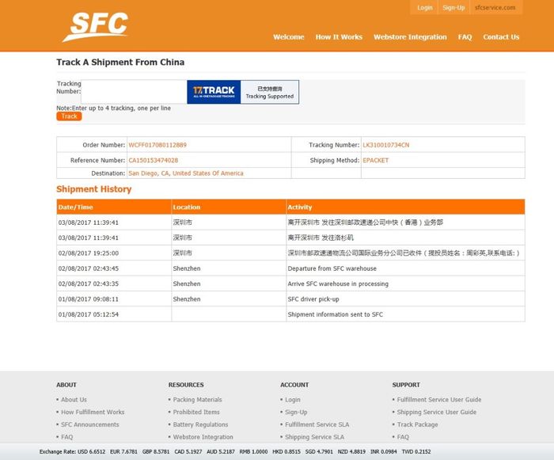
Task: Open Track Package under Support
Action: click(417, 424)
